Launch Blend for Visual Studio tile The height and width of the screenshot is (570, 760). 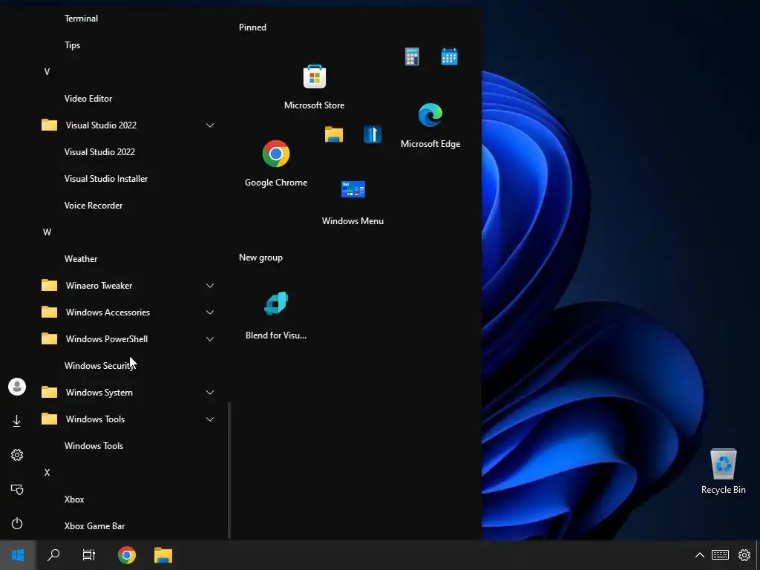276,316
